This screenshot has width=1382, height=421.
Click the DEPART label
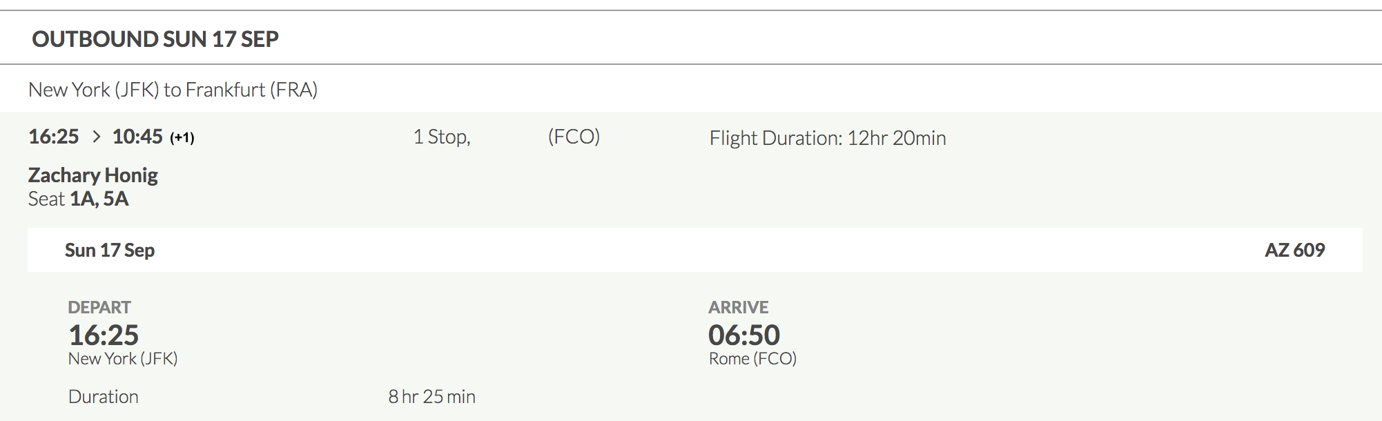click(99, 307)
